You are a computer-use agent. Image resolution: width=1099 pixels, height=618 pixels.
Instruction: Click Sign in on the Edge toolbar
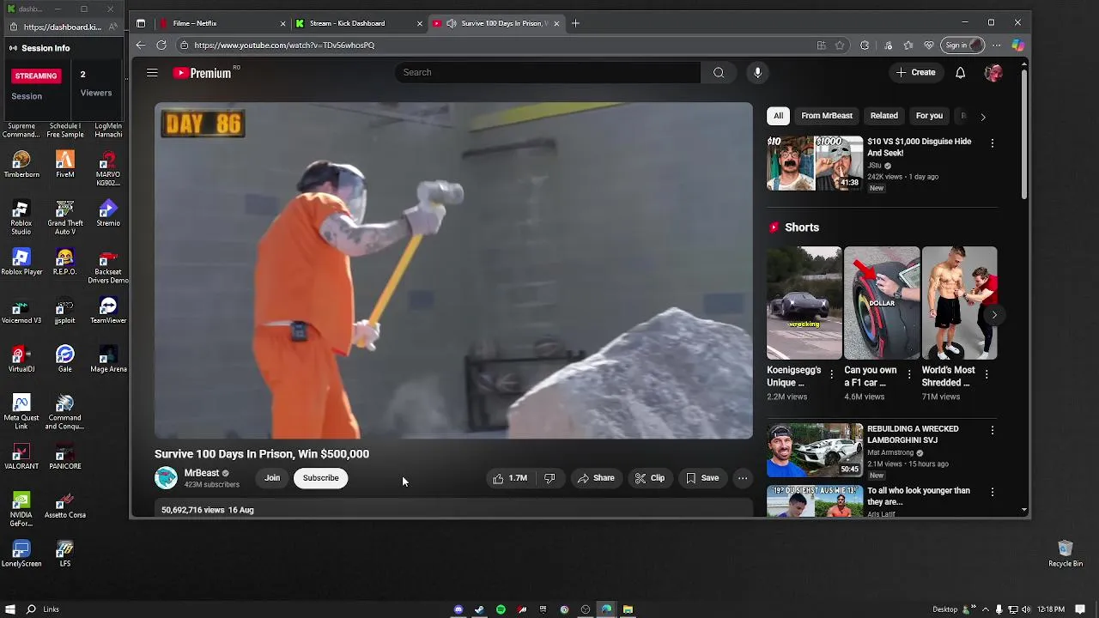963,45
